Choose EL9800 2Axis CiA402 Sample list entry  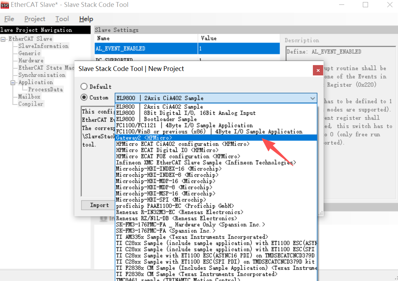(216, 107)
